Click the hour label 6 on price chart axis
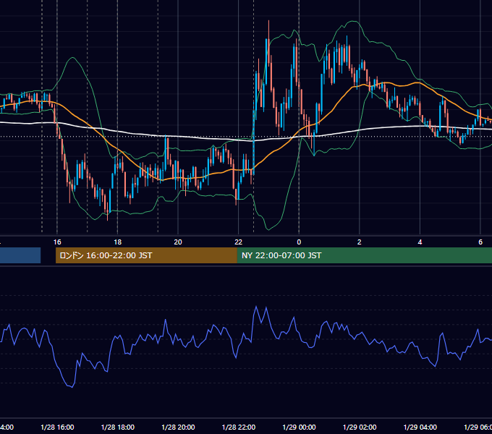The height and width of the screenshot is (434, 492). [x=480, y=242]
